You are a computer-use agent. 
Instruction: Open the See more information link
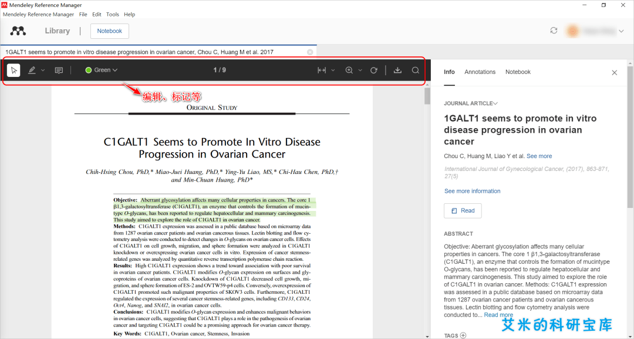pyautogui.click(x=472, y=191)
